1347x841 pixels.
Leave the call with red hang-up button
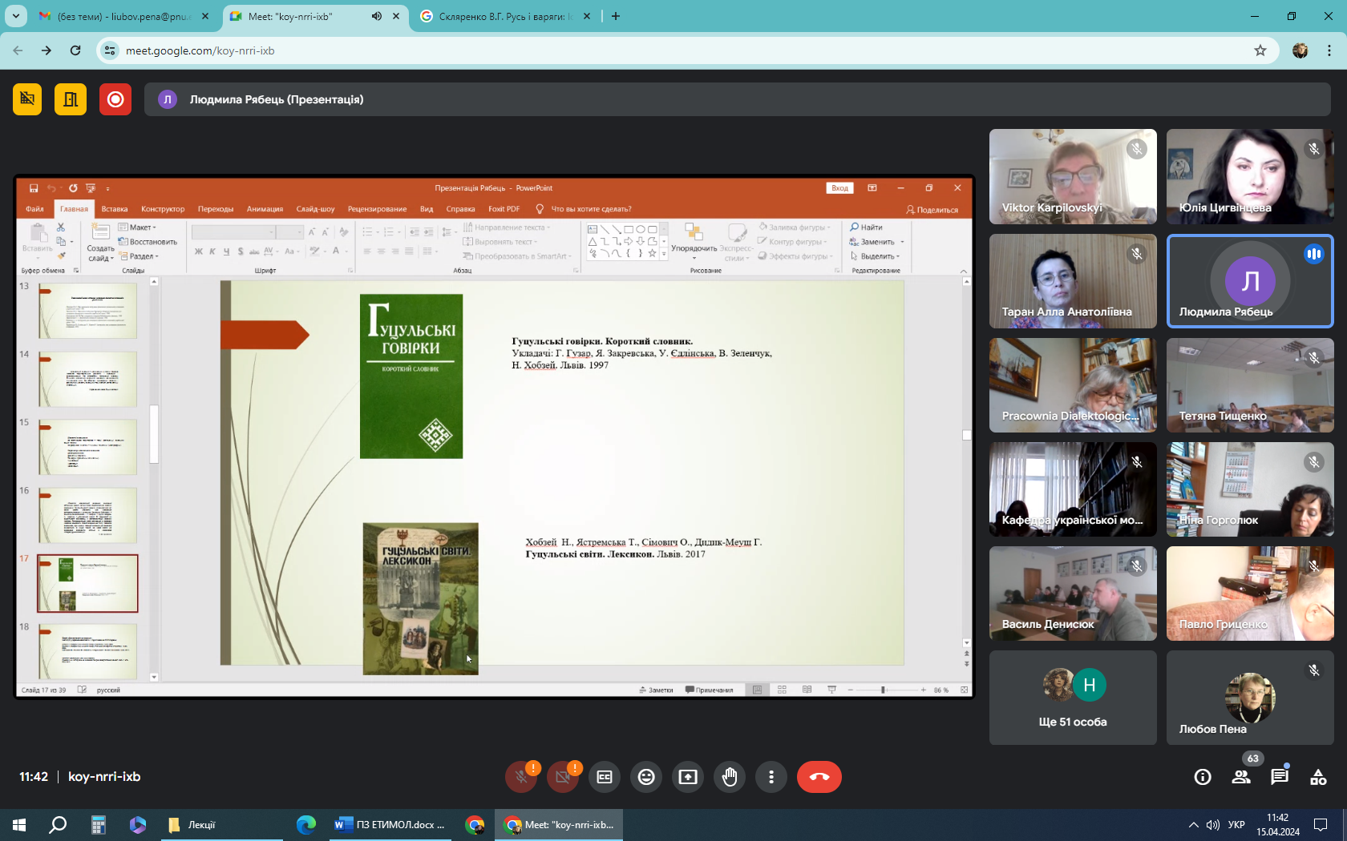[x=819, y=777]
